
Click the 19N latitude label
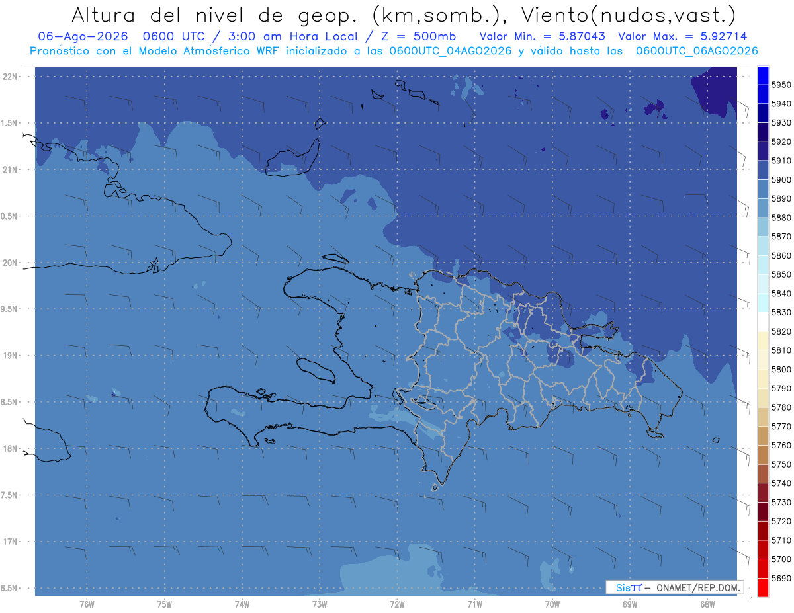pos(10,355)
